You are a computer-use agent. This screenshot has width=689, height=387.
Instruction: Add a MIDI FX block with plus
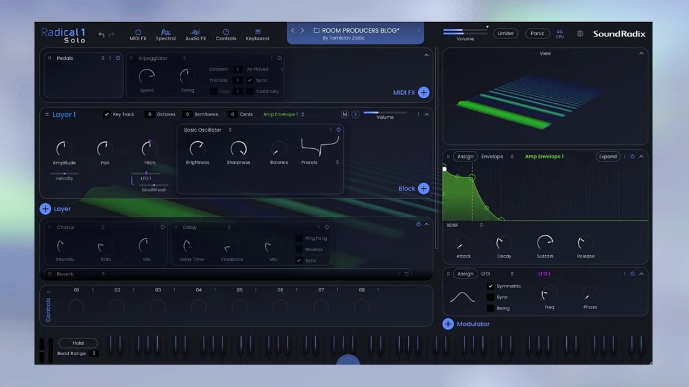[x=424, y=92]
